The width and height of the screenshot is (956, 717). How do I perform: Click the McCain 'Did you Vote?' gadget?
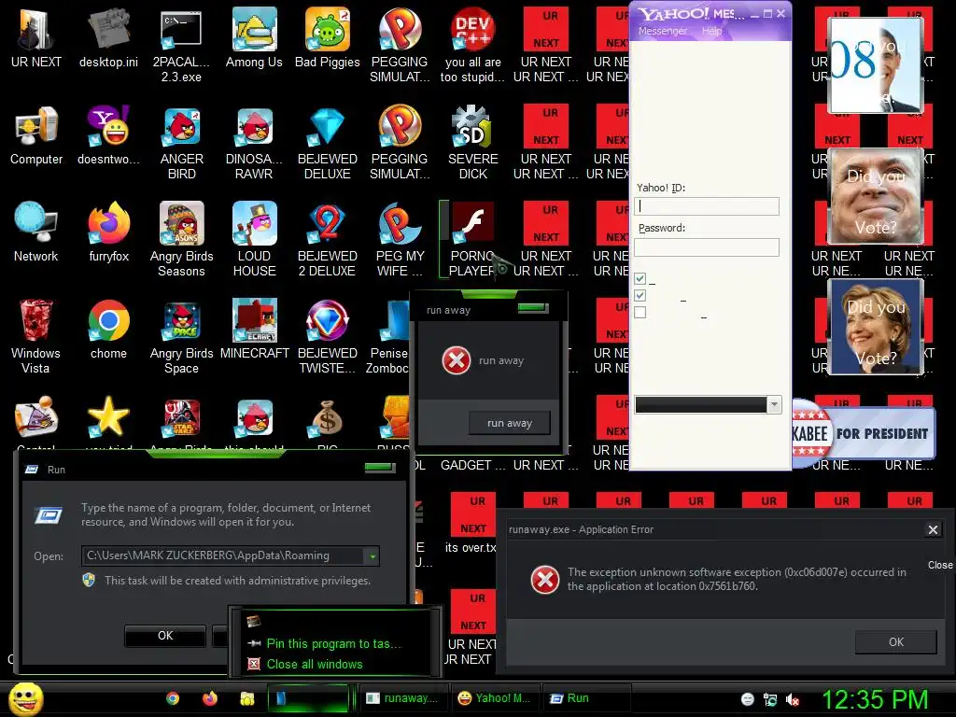875,196
